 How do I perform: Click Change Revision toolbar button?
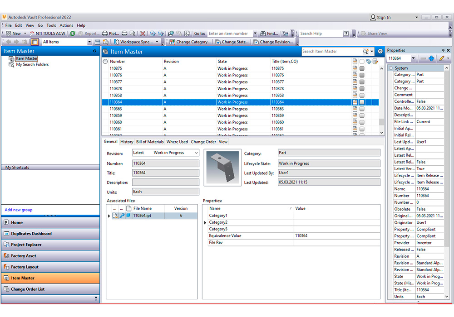(x=273, y=42)
